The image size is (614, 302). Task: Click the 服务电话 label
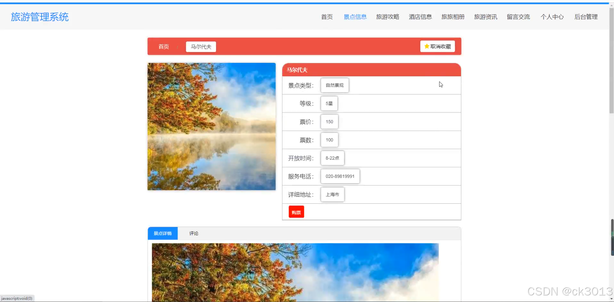[x=301, y=176]
